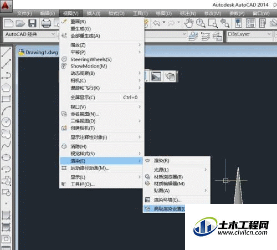Expand the 光源(L) submenu

(177, 170)
